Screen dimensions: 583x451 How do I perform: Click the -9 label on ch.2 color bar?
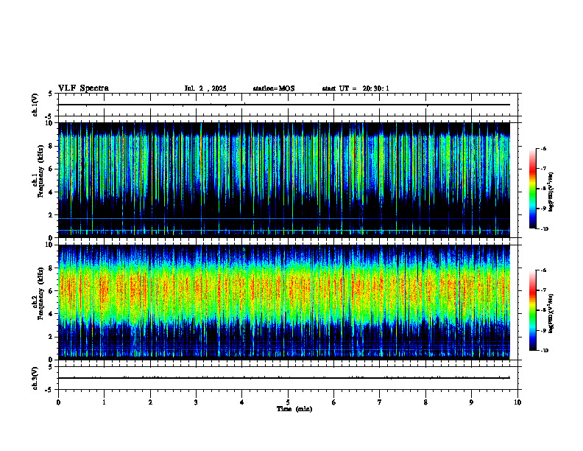(x=543, y=330)
